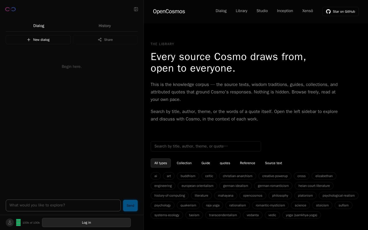The height and width of the screenshot is (230, 368).
Task: Focus the 'What would you like to explore?' field
Action: pos(63,205)
